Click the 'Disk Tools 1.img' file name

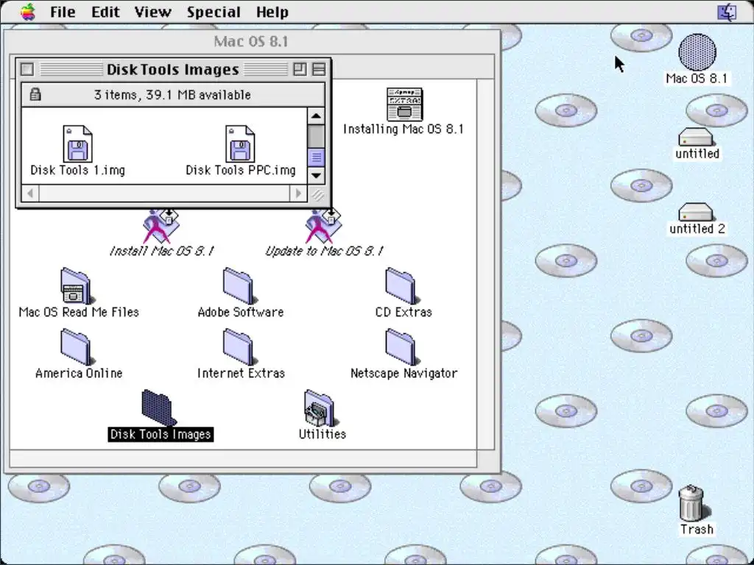pos(77,170)
